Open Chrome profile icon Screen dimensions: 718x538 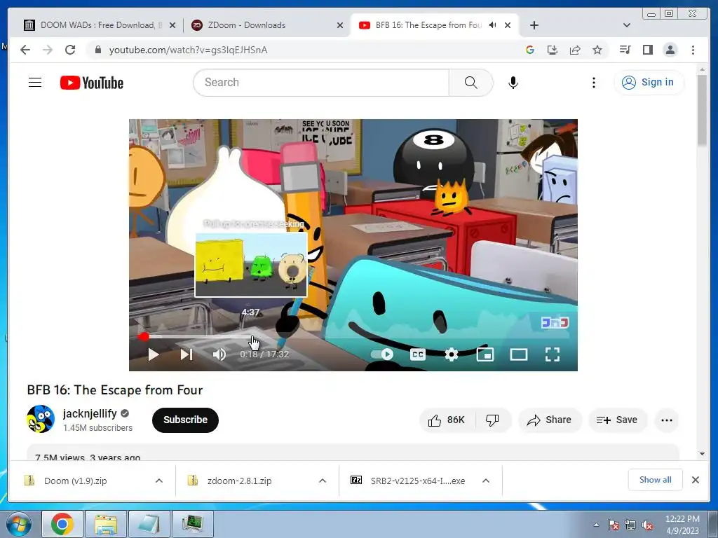(x=670, y=50)
